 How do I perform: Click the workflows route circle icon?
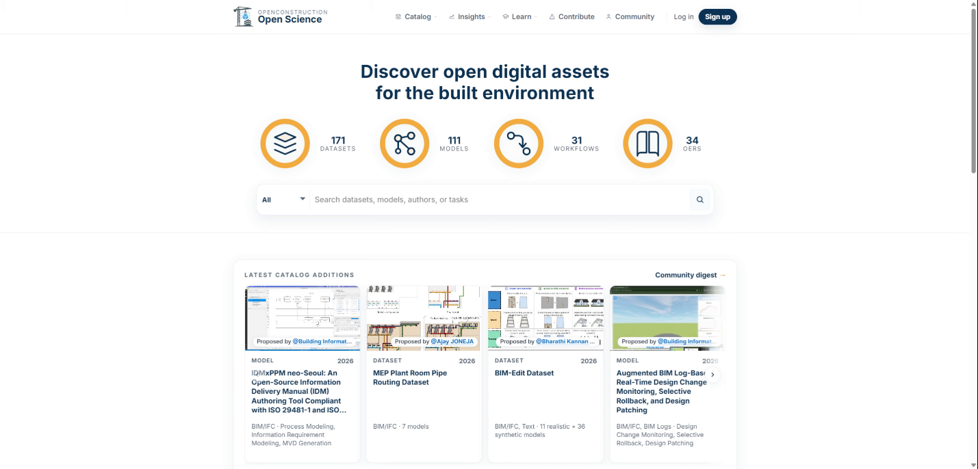pyautogui.click(x=519, y=144)
